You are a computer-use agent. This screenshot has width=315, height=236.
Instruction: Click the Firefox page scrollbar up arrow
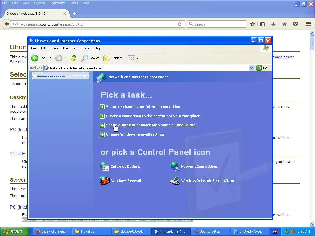tap(313, 33)
